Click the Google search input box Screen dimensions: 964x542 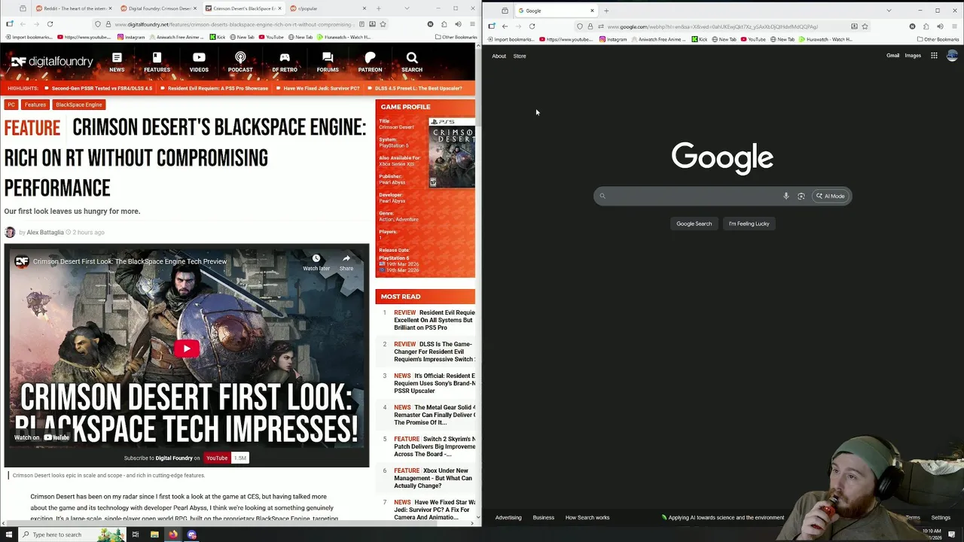coord(689,196)
